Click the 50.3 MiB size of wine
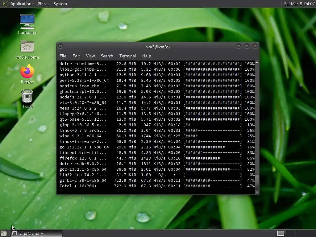 (x=126, y=136)
